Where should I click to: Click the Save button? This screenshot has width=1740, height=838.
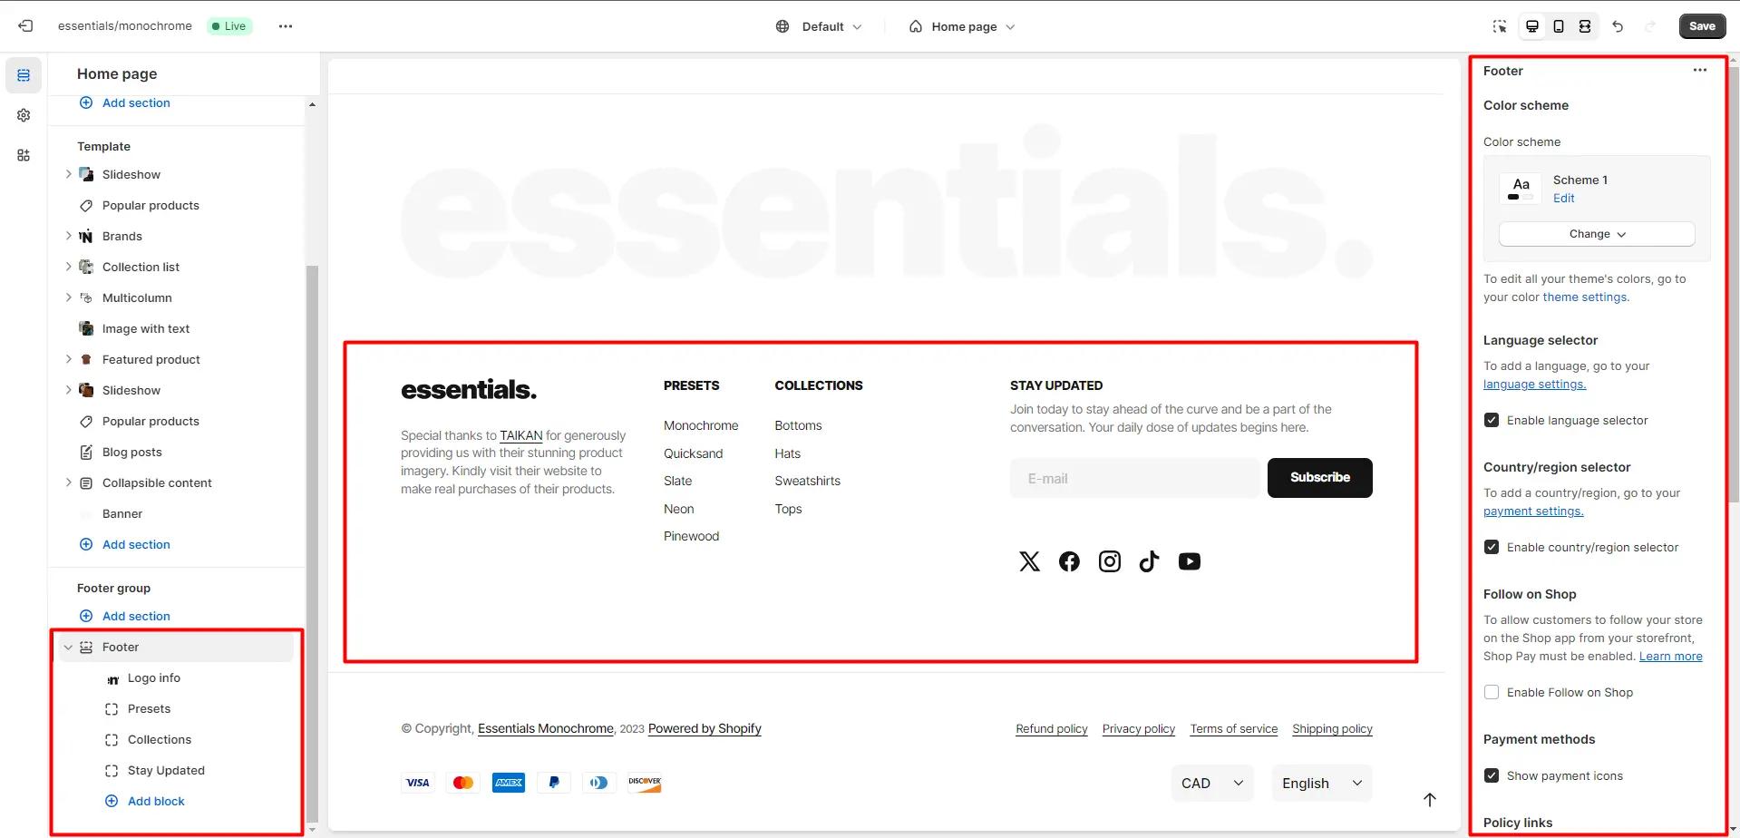1701,26
